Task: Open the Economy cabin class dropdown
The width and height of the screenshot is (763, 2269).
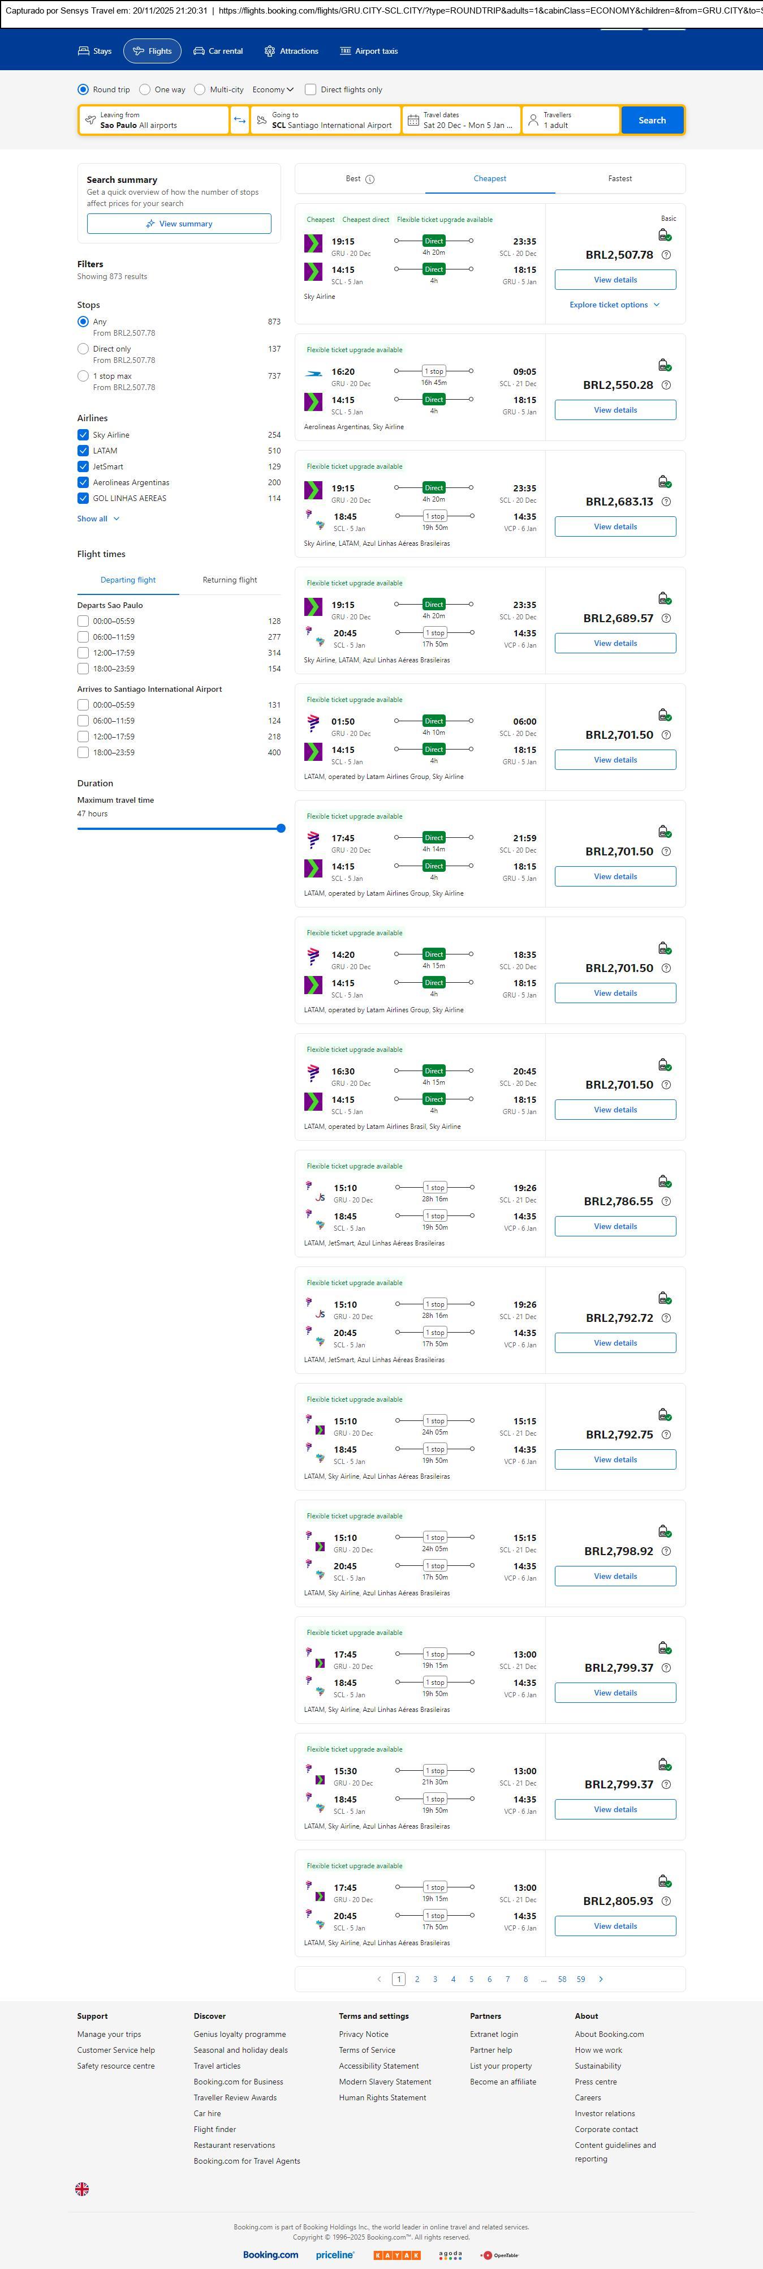Action: pos(273,90)
